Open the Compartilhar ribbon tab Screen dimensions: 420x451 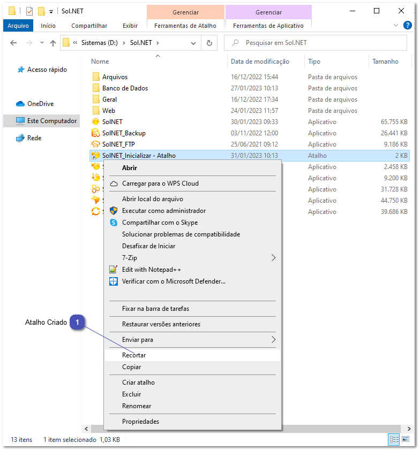[89, 26]
